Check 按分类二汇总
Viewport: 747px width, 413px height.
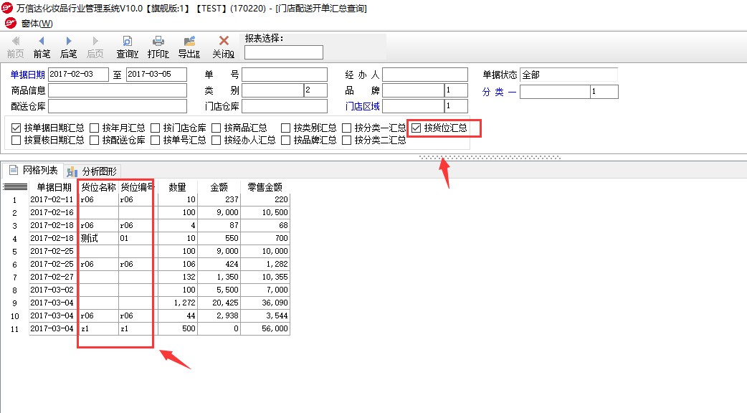coord(347,140)
